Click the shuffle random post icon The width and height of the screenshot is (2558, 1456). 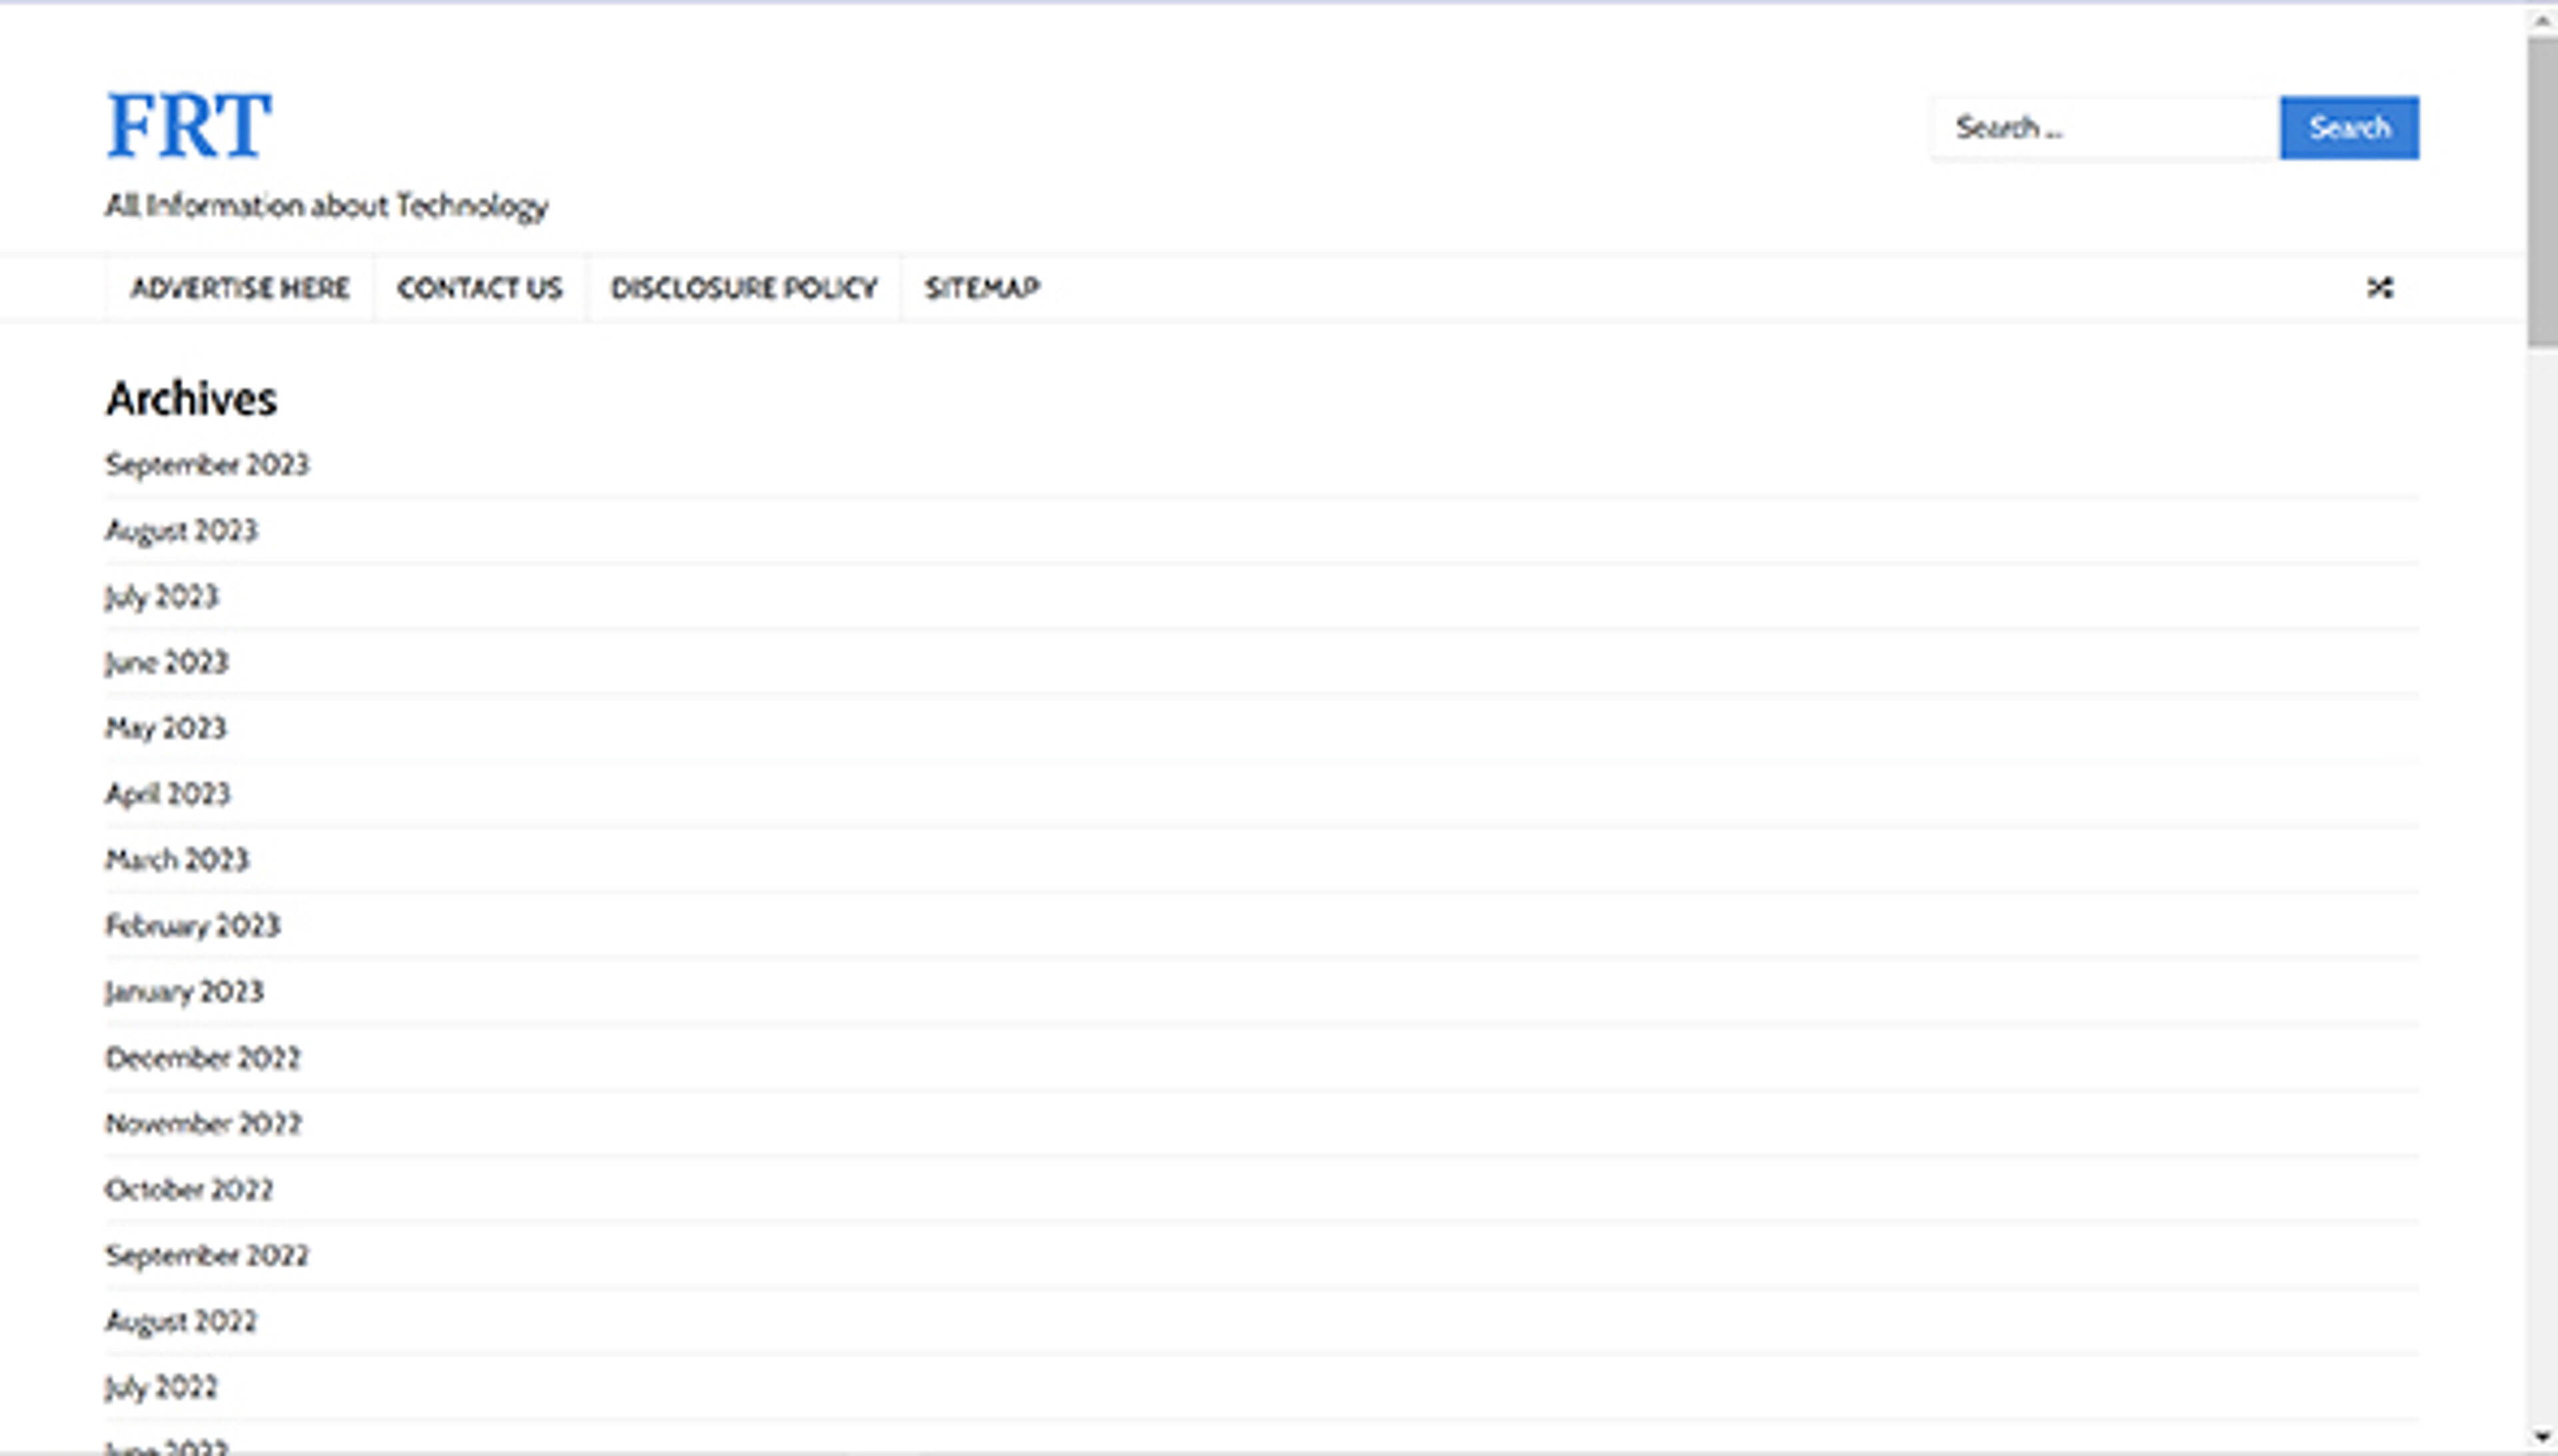point(2380,288)
